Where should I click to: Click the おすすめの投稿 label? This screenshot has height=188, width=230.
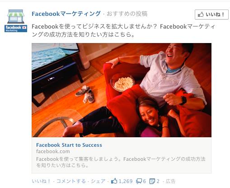(127, 14)
